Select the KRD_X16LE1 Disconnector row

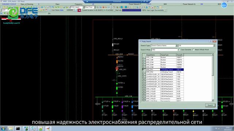[163, 99]
